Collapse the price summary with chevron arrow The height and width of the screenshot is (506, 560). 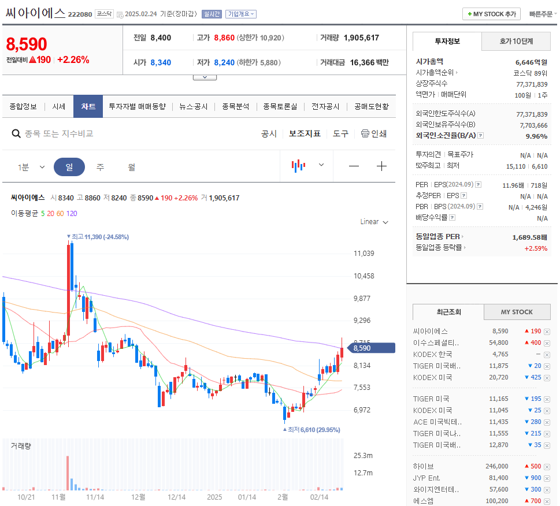pos(205,76)
